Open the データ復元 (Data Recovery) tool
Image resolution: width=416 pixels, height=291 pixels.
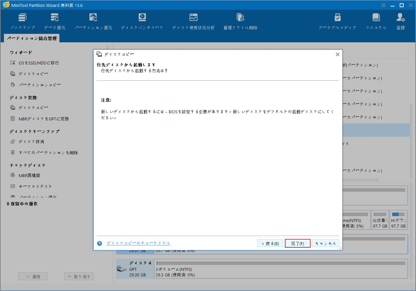pyautogui.click(x=54, y=21)
